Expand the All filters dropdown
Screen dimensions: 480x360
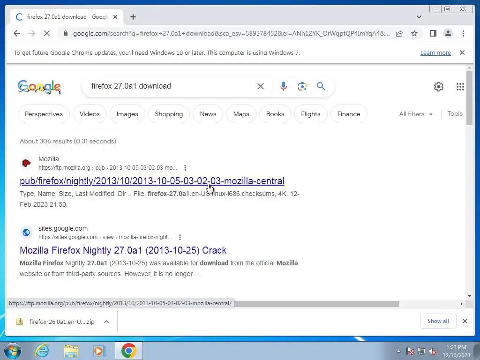click(416, 114)
